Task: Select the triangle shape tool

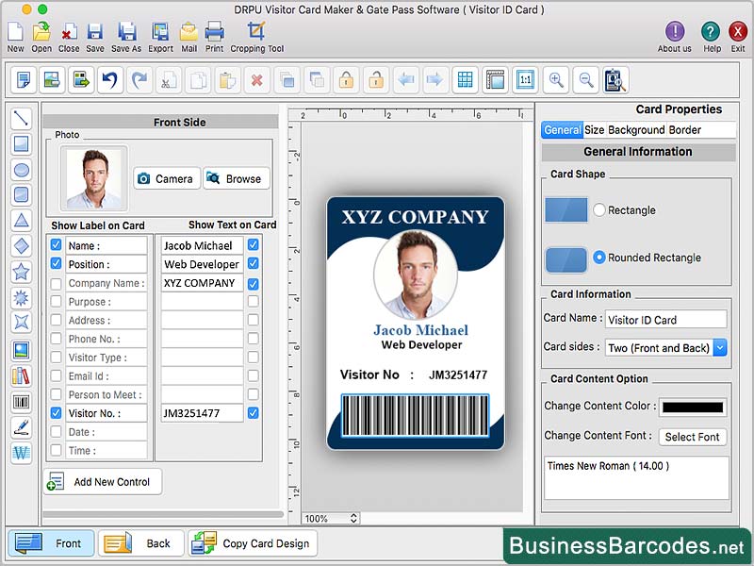Action: [x=21, y=221]
